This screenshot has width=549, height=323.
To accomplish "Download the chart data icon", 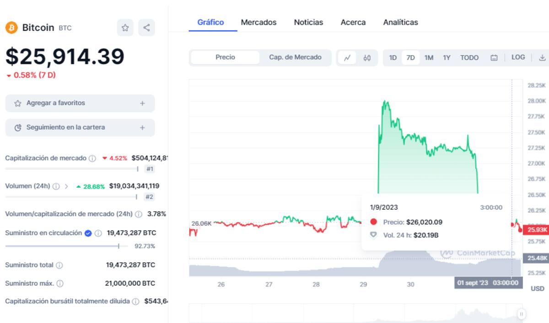I will (542, 58).
